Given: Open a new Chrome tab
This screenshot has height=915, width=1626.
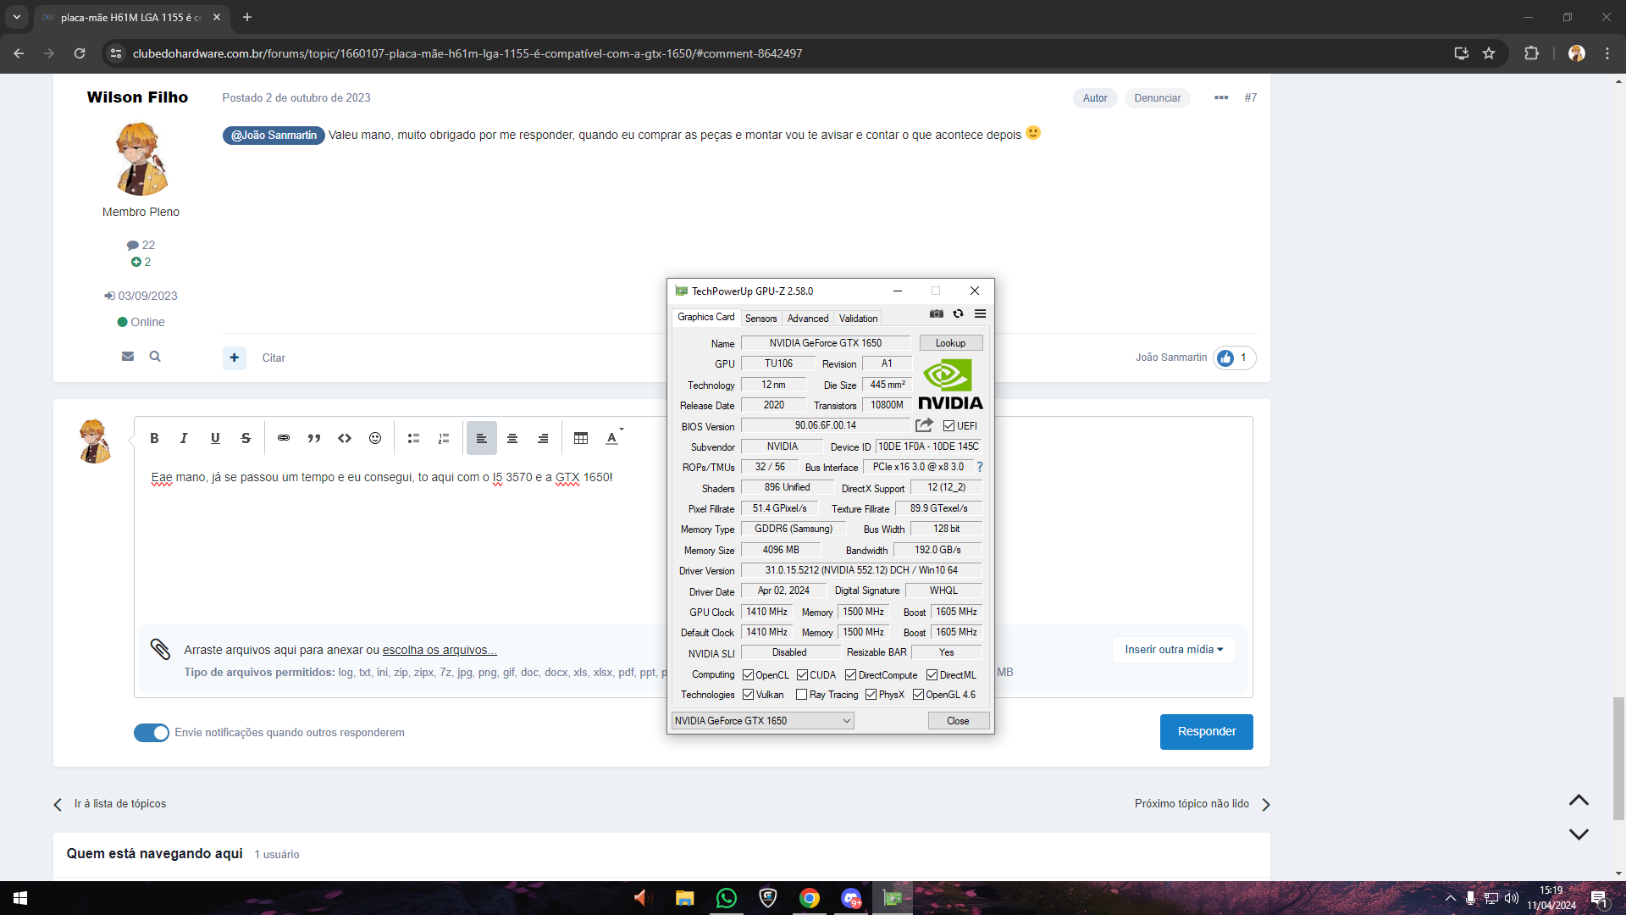Looking at the screenshot, I should click(247, 17).
